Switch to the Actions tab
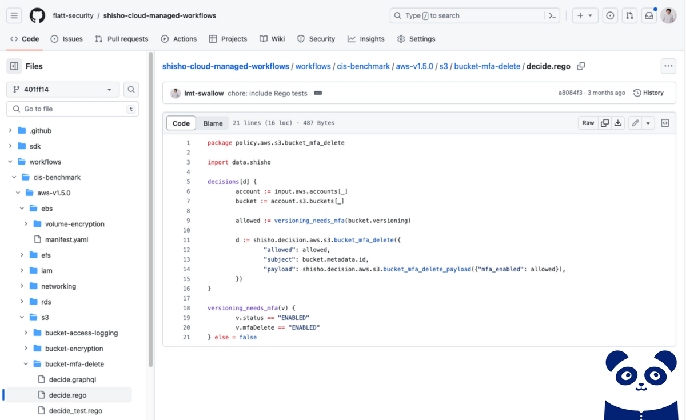 [179, 39]
